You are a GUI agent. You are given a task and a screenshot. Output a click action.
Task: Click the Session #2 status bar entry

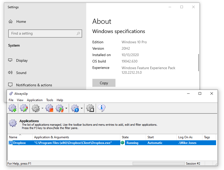pos(193,163)
